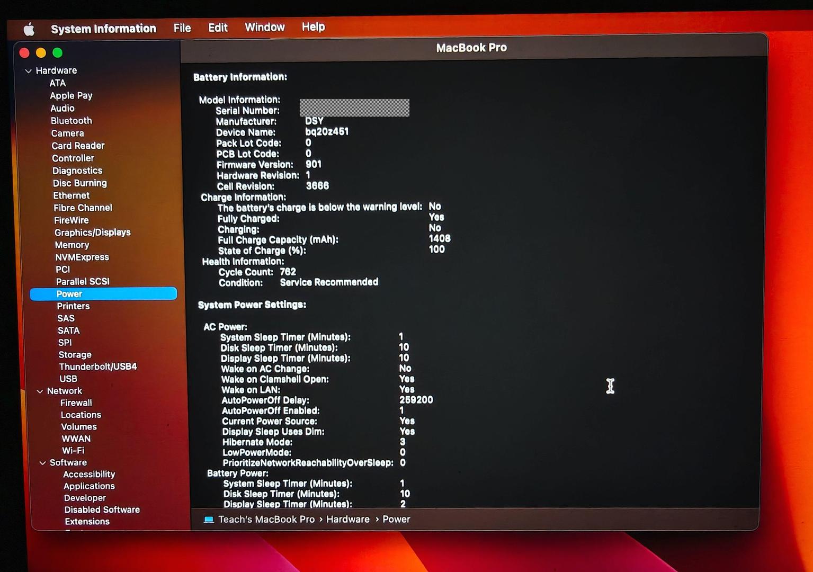
Task: Select USB in the sidebar
Action: point(68,379)
